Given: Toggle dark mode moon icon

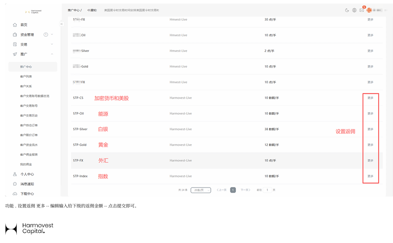Looking at the screenshot, I should click(x=347, y=10).
